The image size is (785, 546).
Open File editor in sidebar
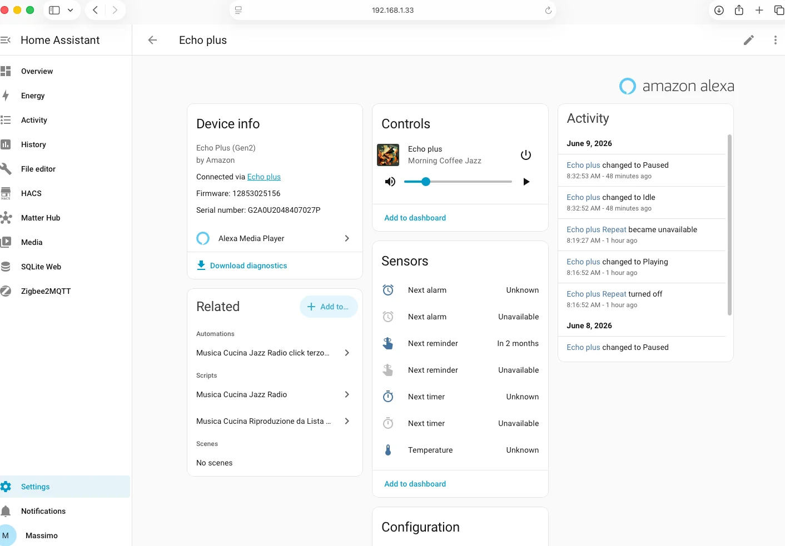point(65,169)
